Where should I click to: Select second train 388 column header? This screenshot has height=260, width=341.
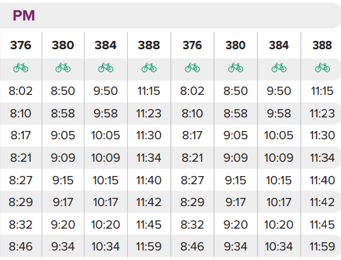coord(323,45)
